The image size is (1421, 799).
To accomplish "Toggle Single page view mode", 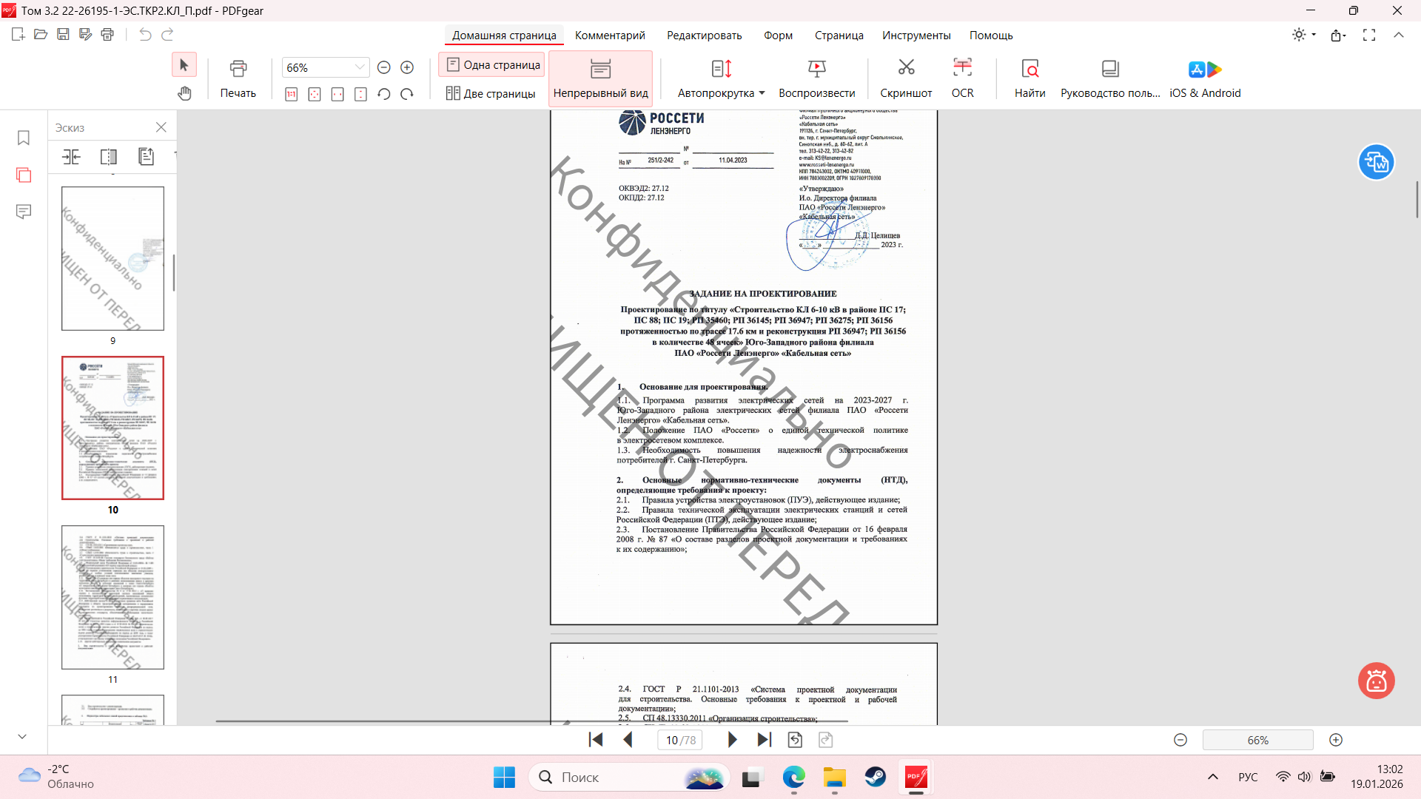I will coord(492,65).
